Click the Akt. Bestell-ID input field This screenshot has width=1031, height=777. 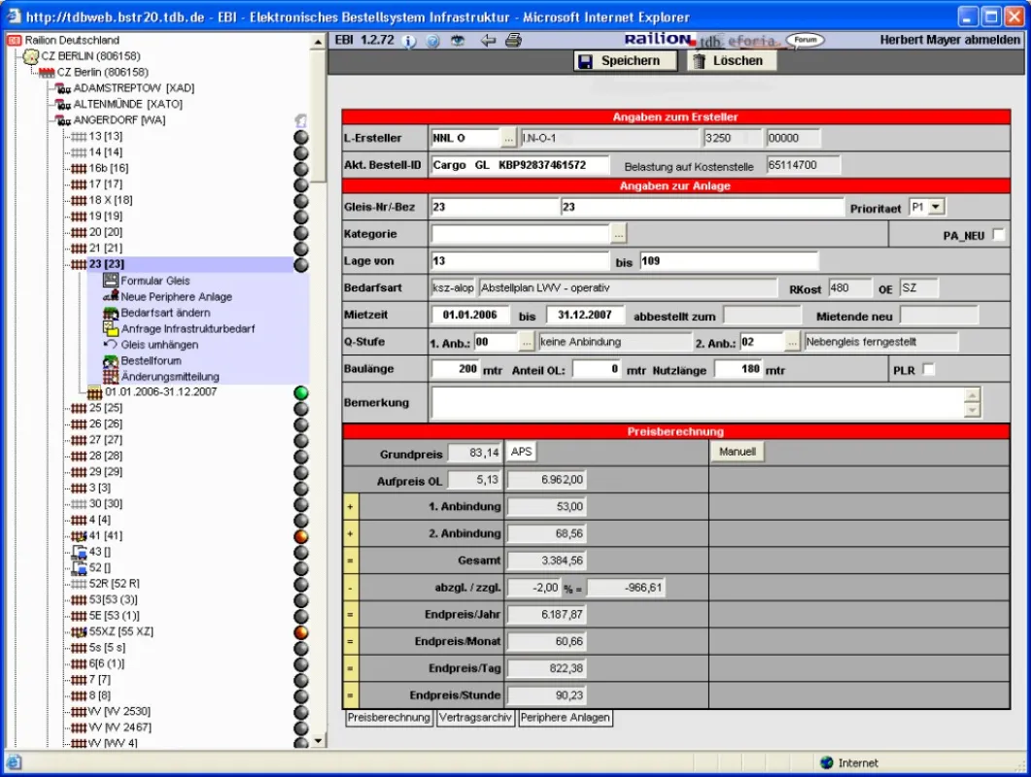click(520, 165)
